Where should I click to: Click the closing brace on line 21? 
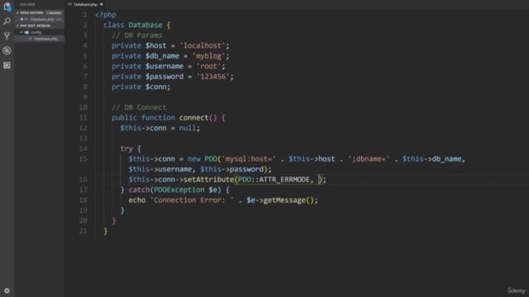point(106,231)
